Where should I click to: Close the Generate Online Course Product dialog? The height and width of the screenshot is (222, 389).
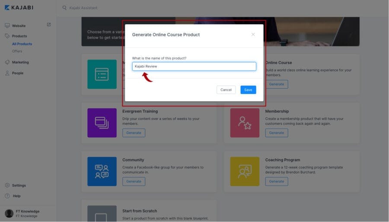(253, 34)
